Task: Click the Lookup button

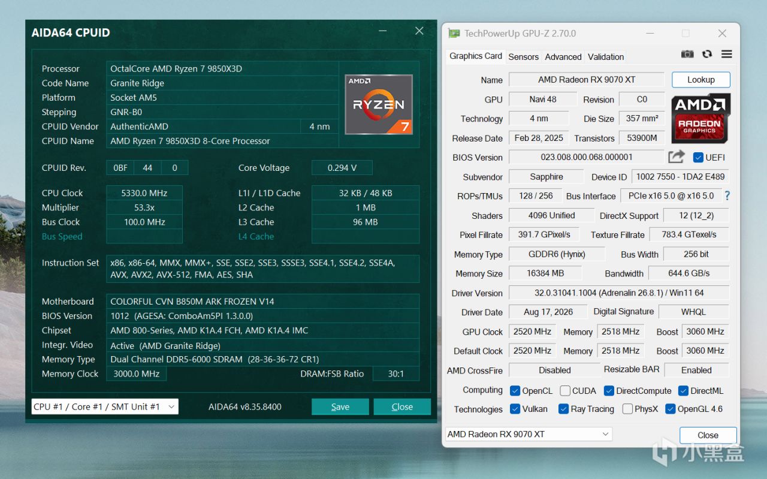Action: point(700,80)
